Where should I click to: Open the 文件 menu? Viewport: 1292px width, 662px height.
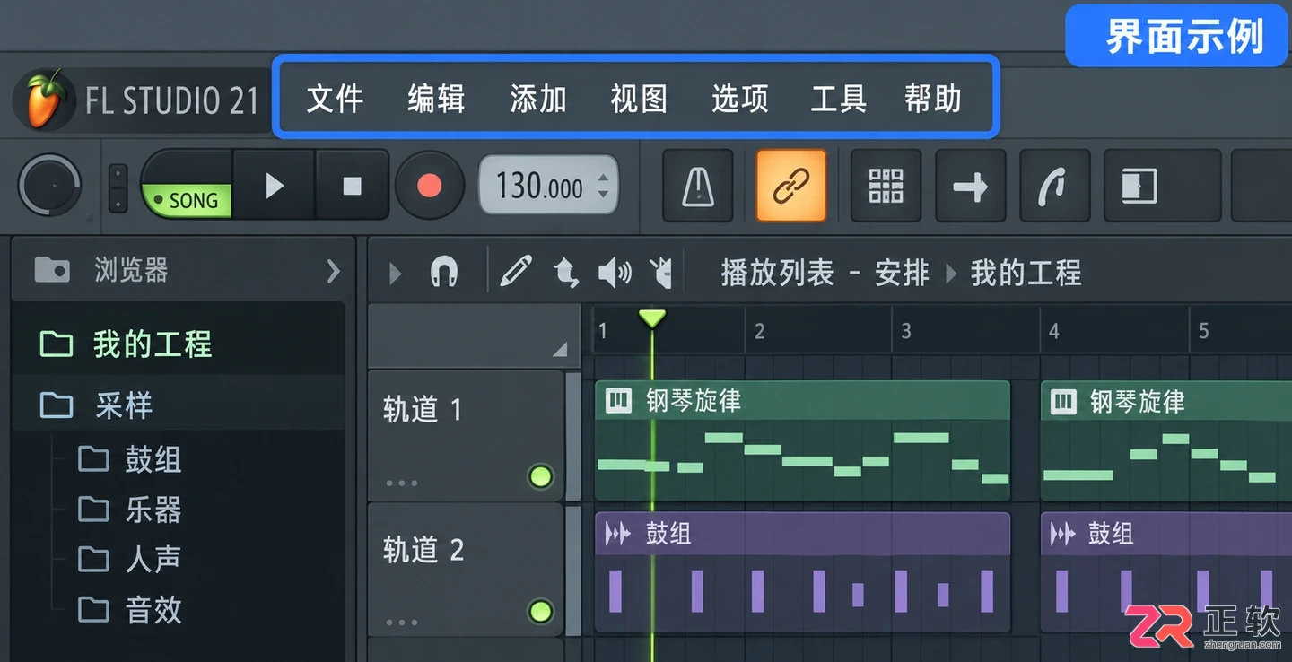(335, 98)
